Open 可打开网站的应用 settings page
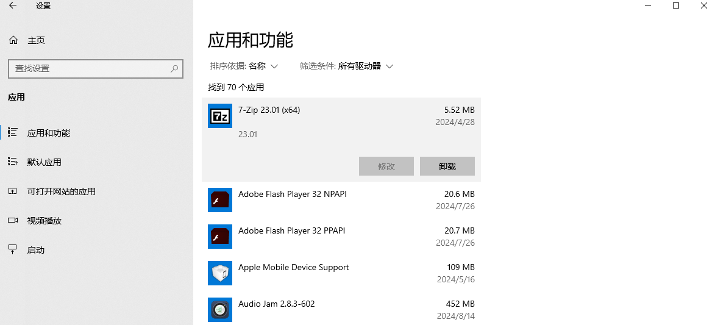715x325 pixels. click(62, 191)
